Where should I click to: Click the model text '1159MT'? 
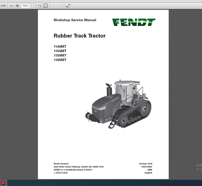coord(60,55)
